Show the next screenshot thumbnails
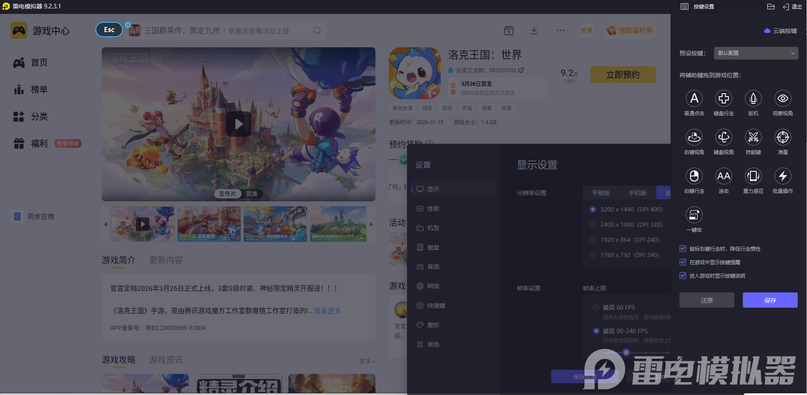Screen dimensions: 807x395 (372, 225)
